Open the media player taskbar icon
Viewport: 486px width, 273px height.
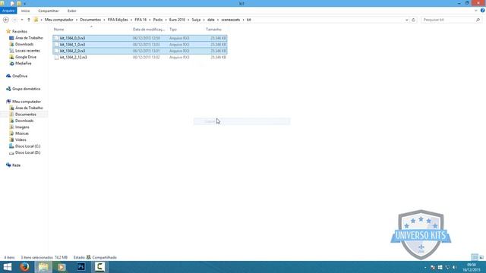(x=62, y=267)
